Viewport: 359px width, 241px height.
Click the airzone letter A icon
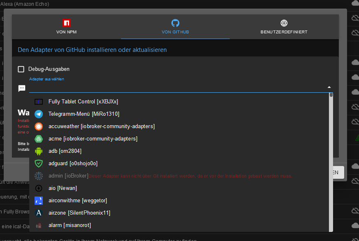coord(39,213)
